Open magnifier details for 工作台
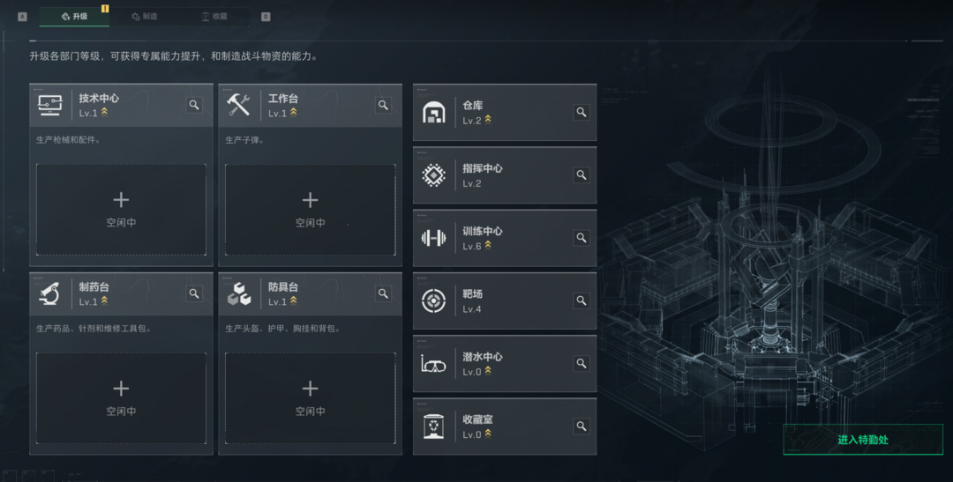This screenshot has height=482, width=953. click(383, 105)
